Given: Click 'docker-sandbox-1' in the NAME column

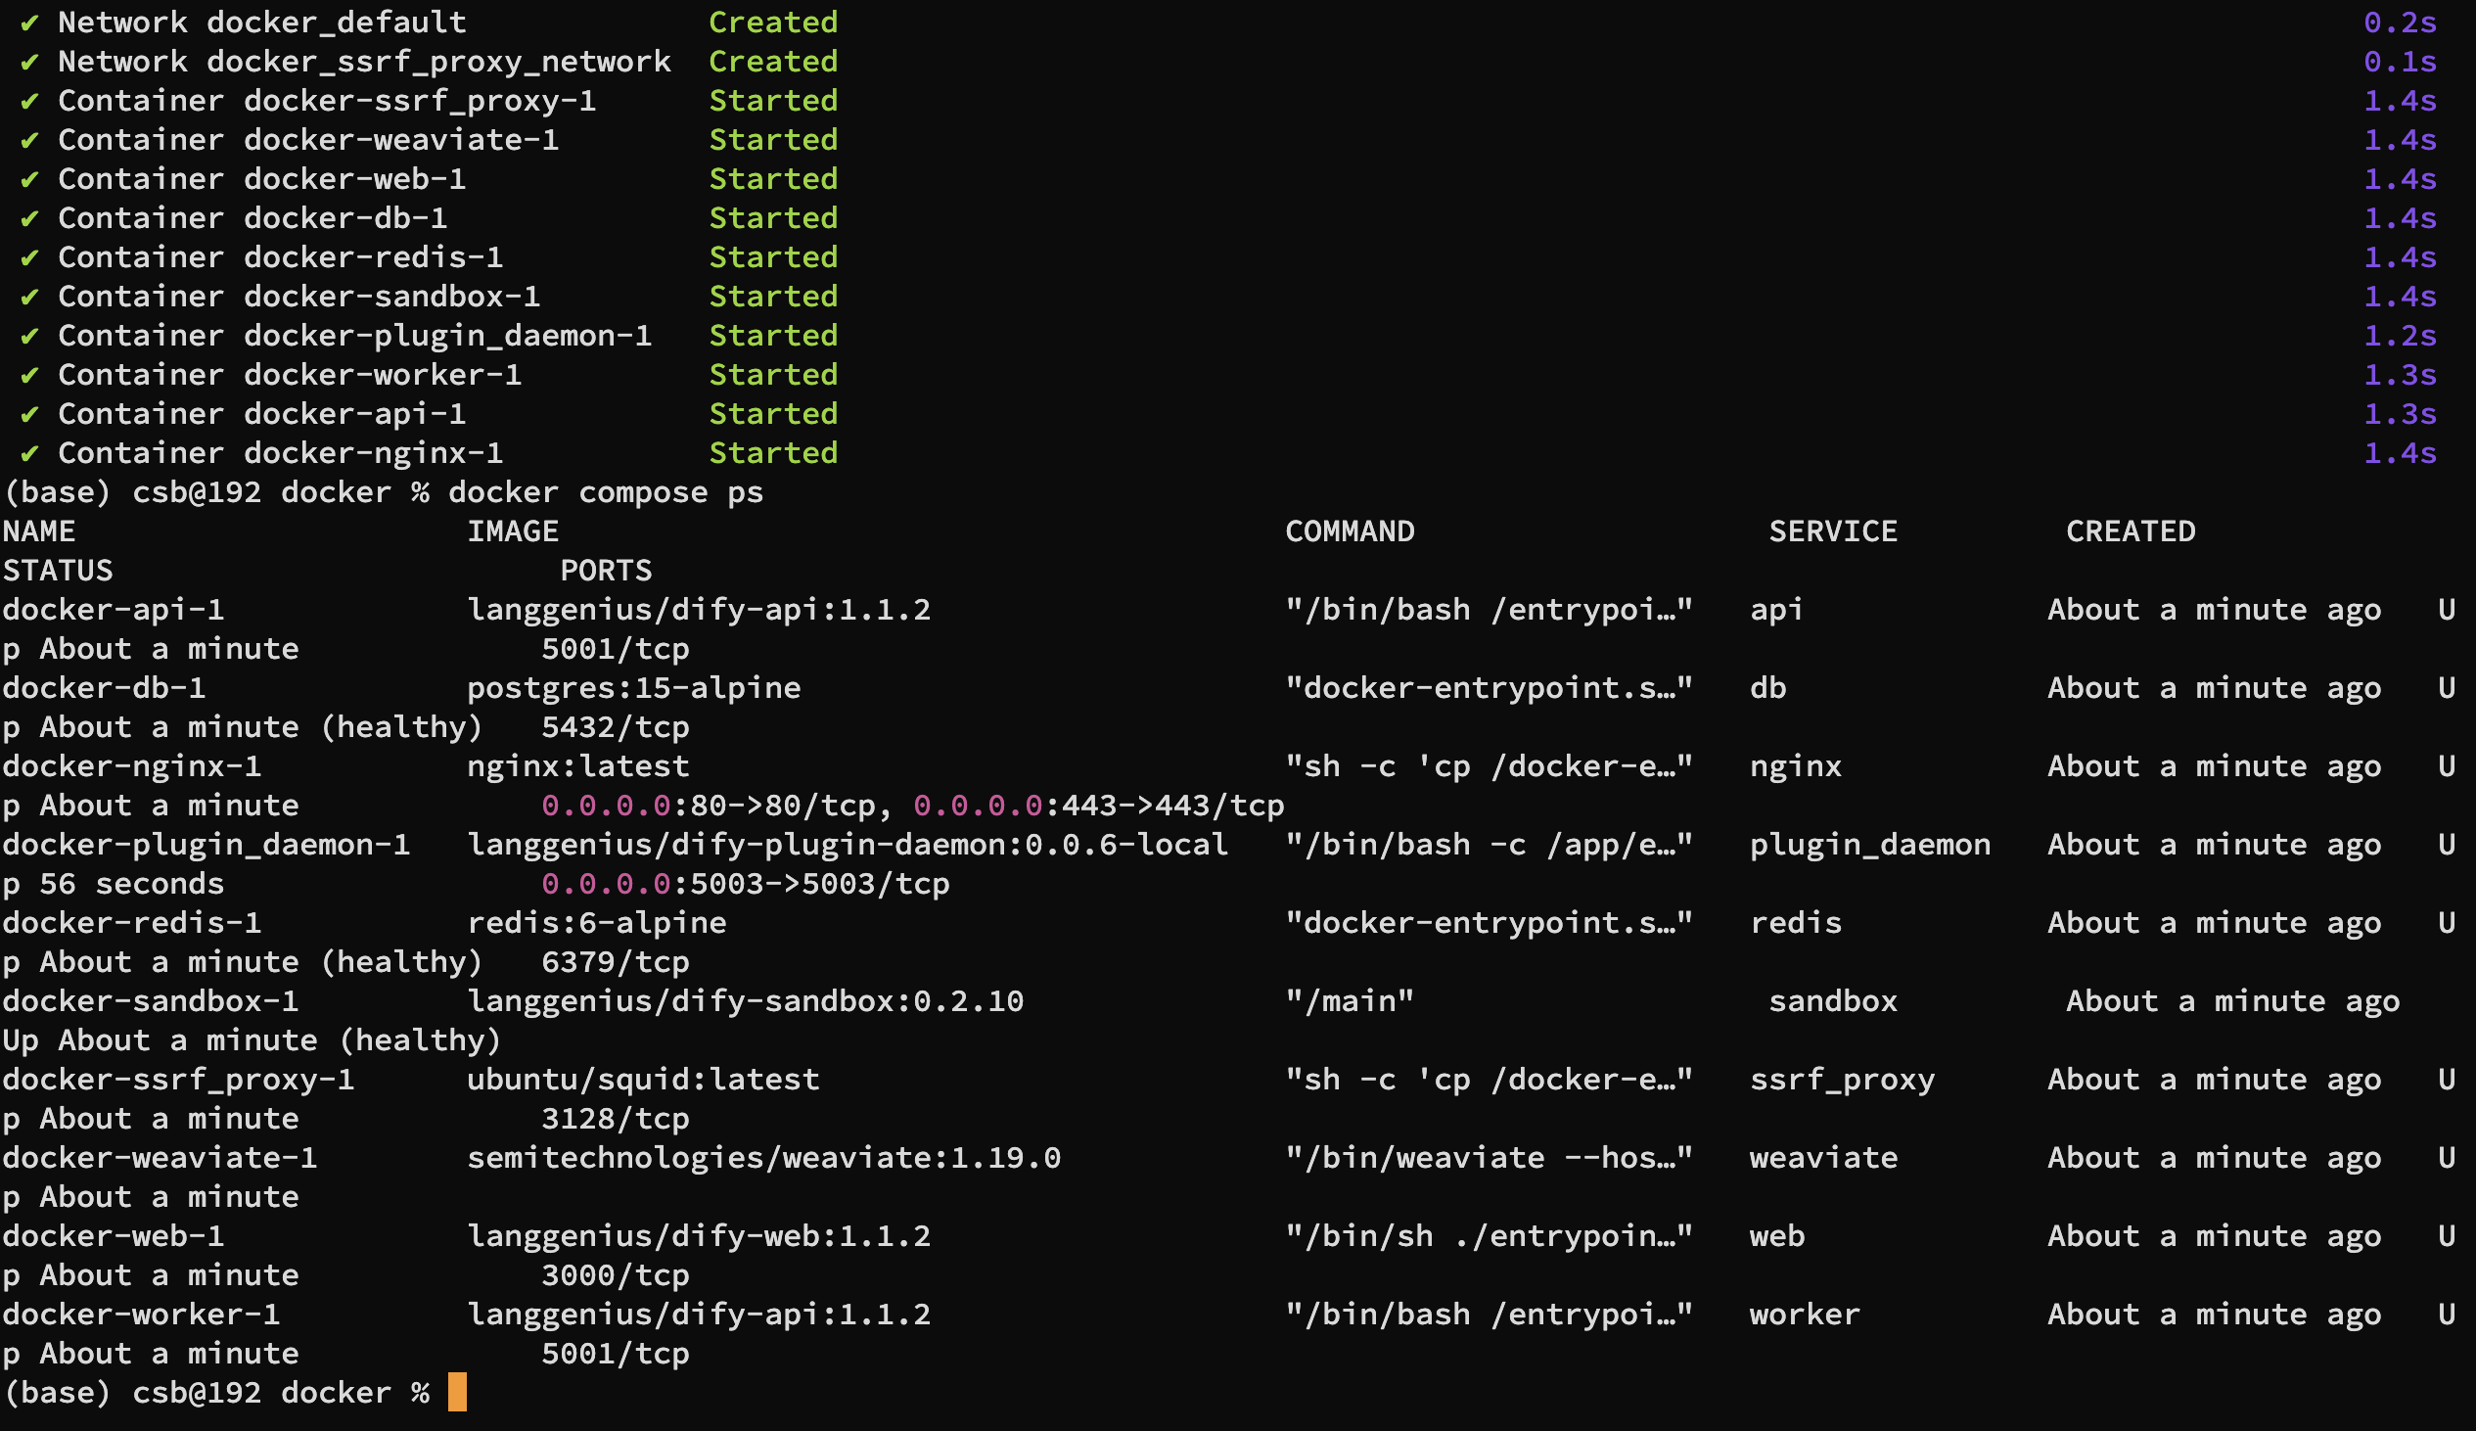Looking at the screenshot, I should click(151, 1001).
